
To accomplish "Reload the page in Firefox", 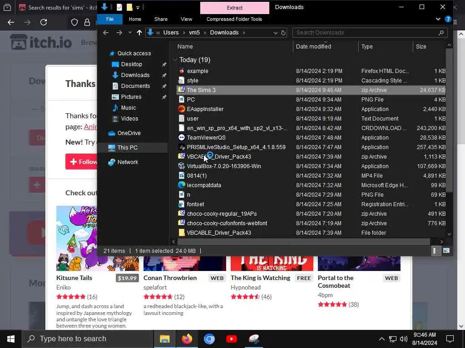I will 44,22.
